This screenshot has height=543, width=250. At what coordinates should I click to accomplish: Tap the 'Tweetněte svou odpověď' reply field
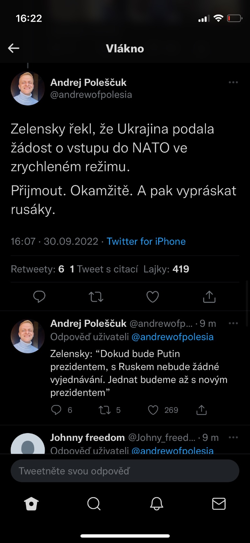point(125,471)
